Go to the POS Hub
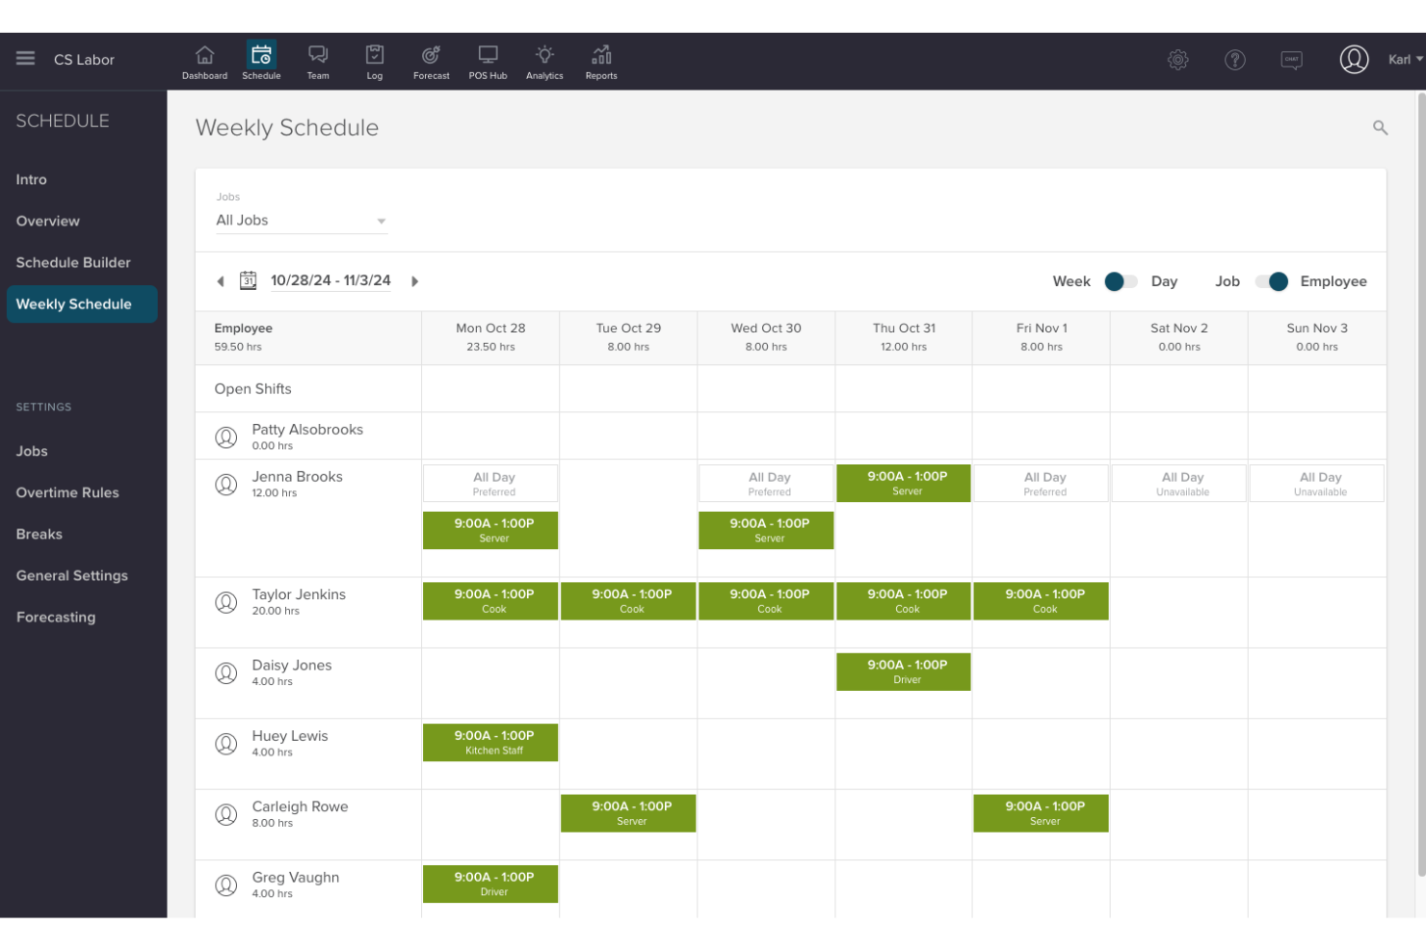 pyautogui.click(x=488, y=60)
